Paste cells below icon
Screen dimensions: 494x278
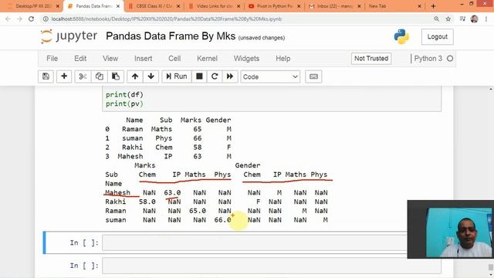pyautogui.click(x=116, y=76)
